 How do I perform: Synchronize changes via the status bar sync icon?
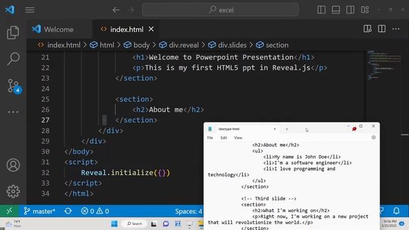[68, 211]
